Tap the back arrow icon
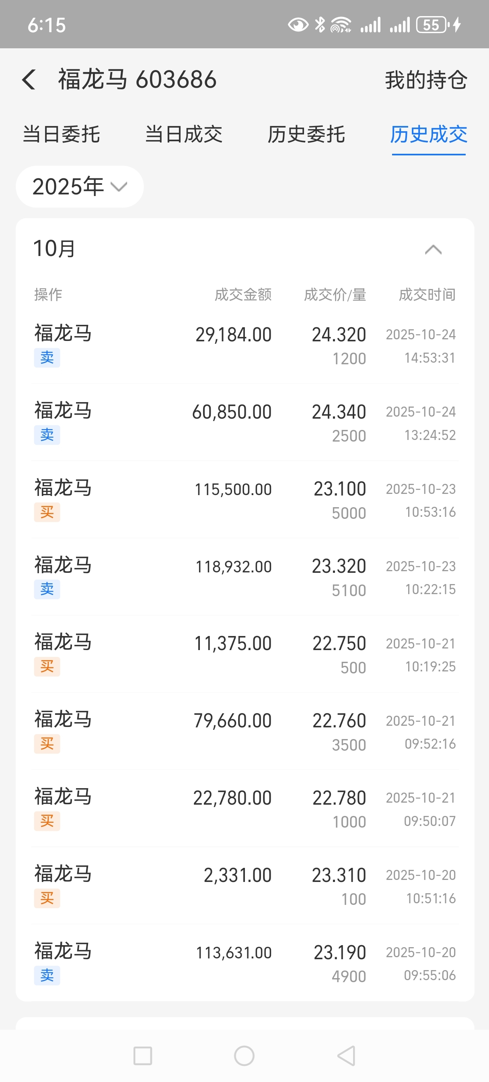 (29, 79)
